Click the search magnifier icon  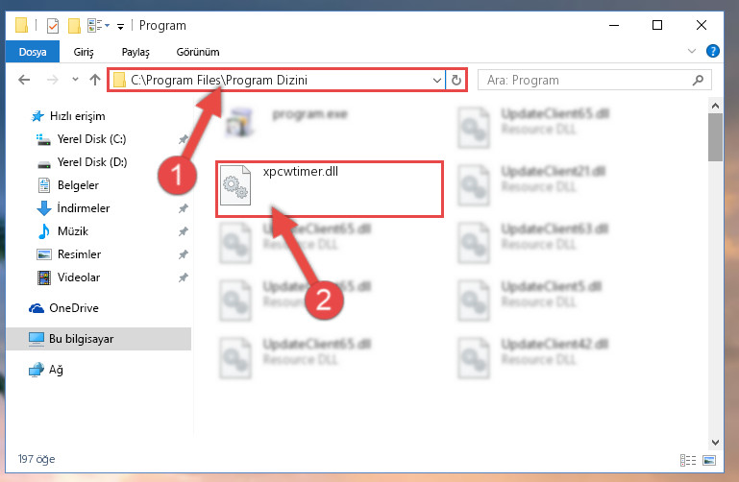[698, 81]
